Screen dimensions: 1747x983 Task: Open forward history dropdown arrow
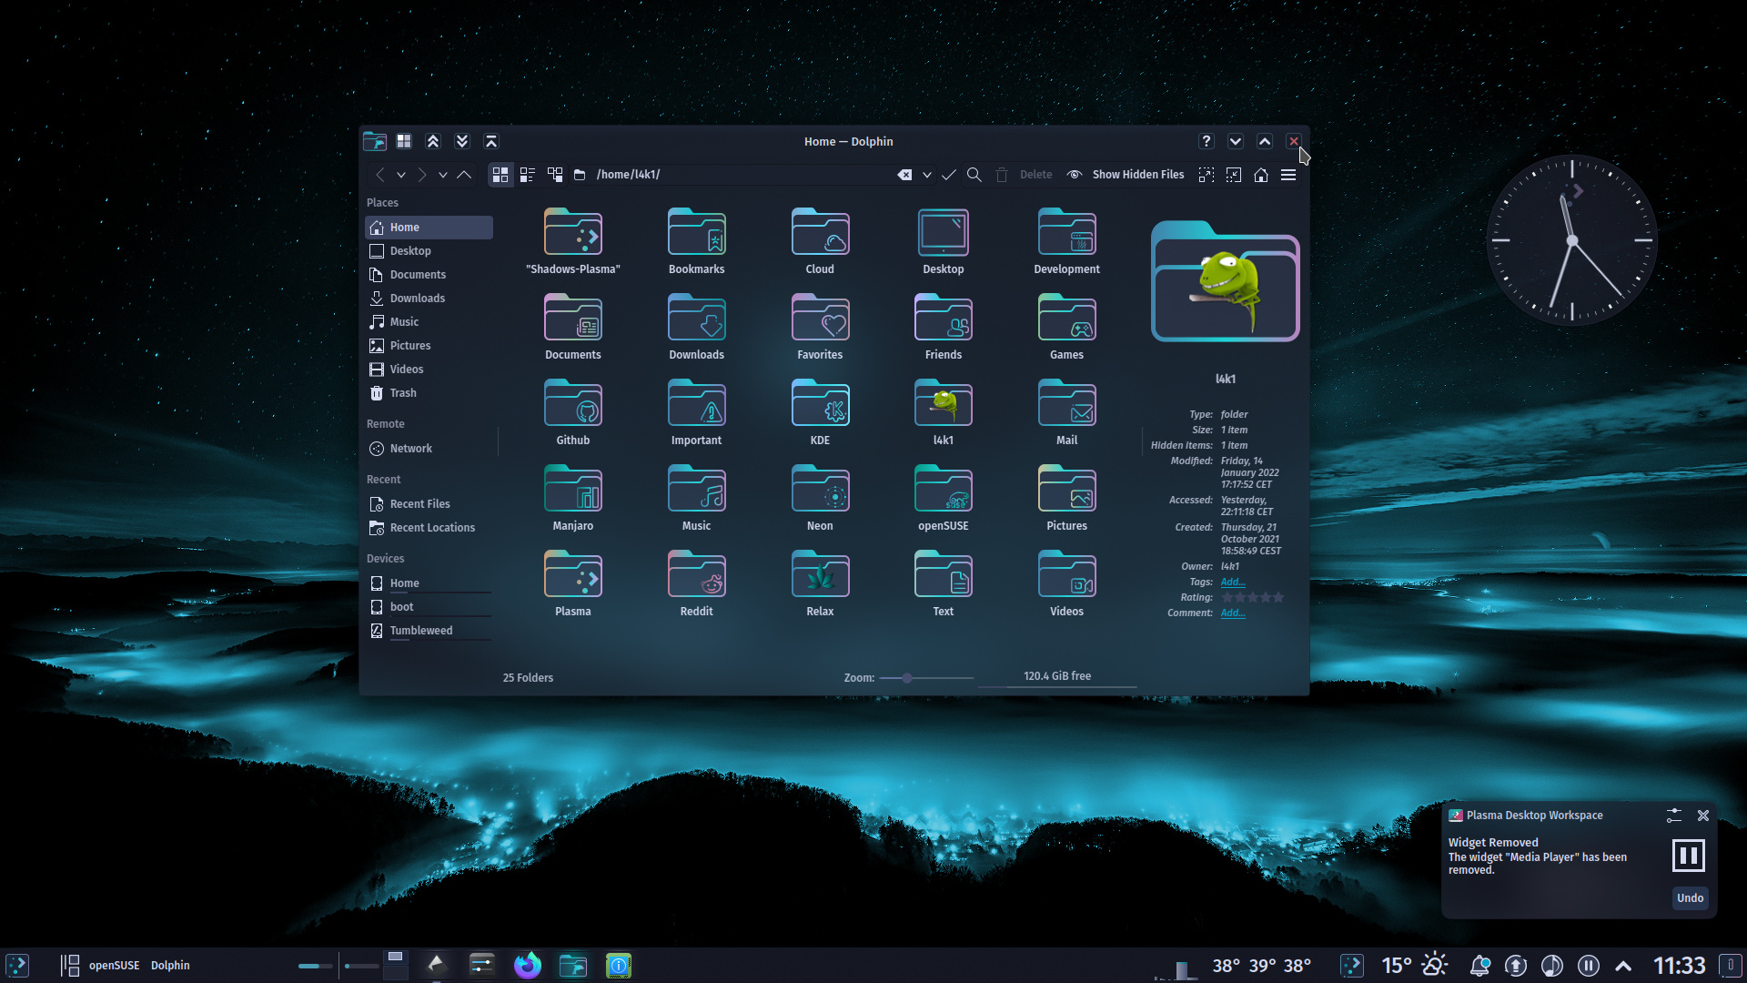pos(443,175)
